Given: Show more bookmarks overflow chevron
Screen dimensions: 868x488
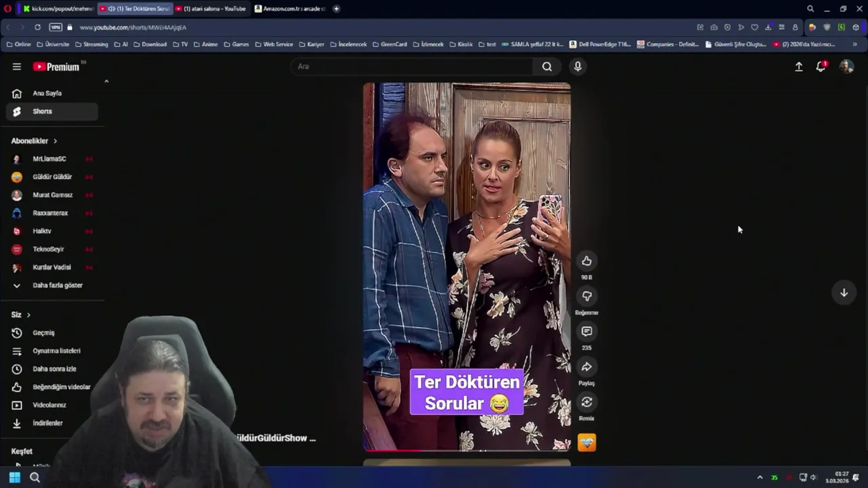Looking at the screenshot, I should (x=854, y=44).
